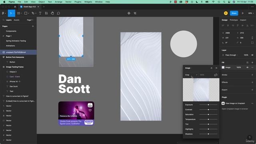Image resolution: width=256 pixels, height=144 pixels.
Task: Click the Share button
Action: 234,13
